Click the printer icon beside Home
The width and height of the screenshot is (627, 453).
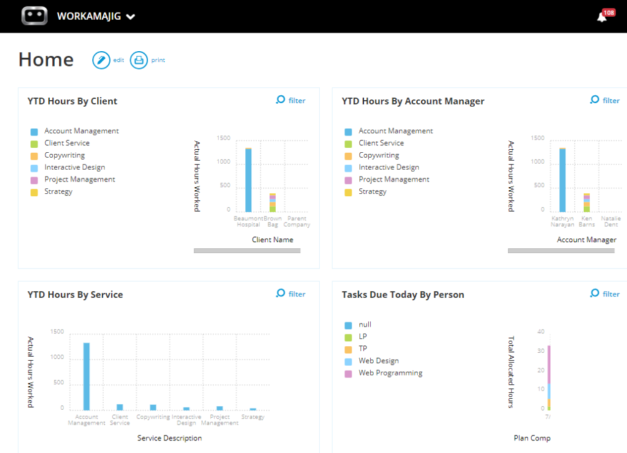tap(139, 60)
